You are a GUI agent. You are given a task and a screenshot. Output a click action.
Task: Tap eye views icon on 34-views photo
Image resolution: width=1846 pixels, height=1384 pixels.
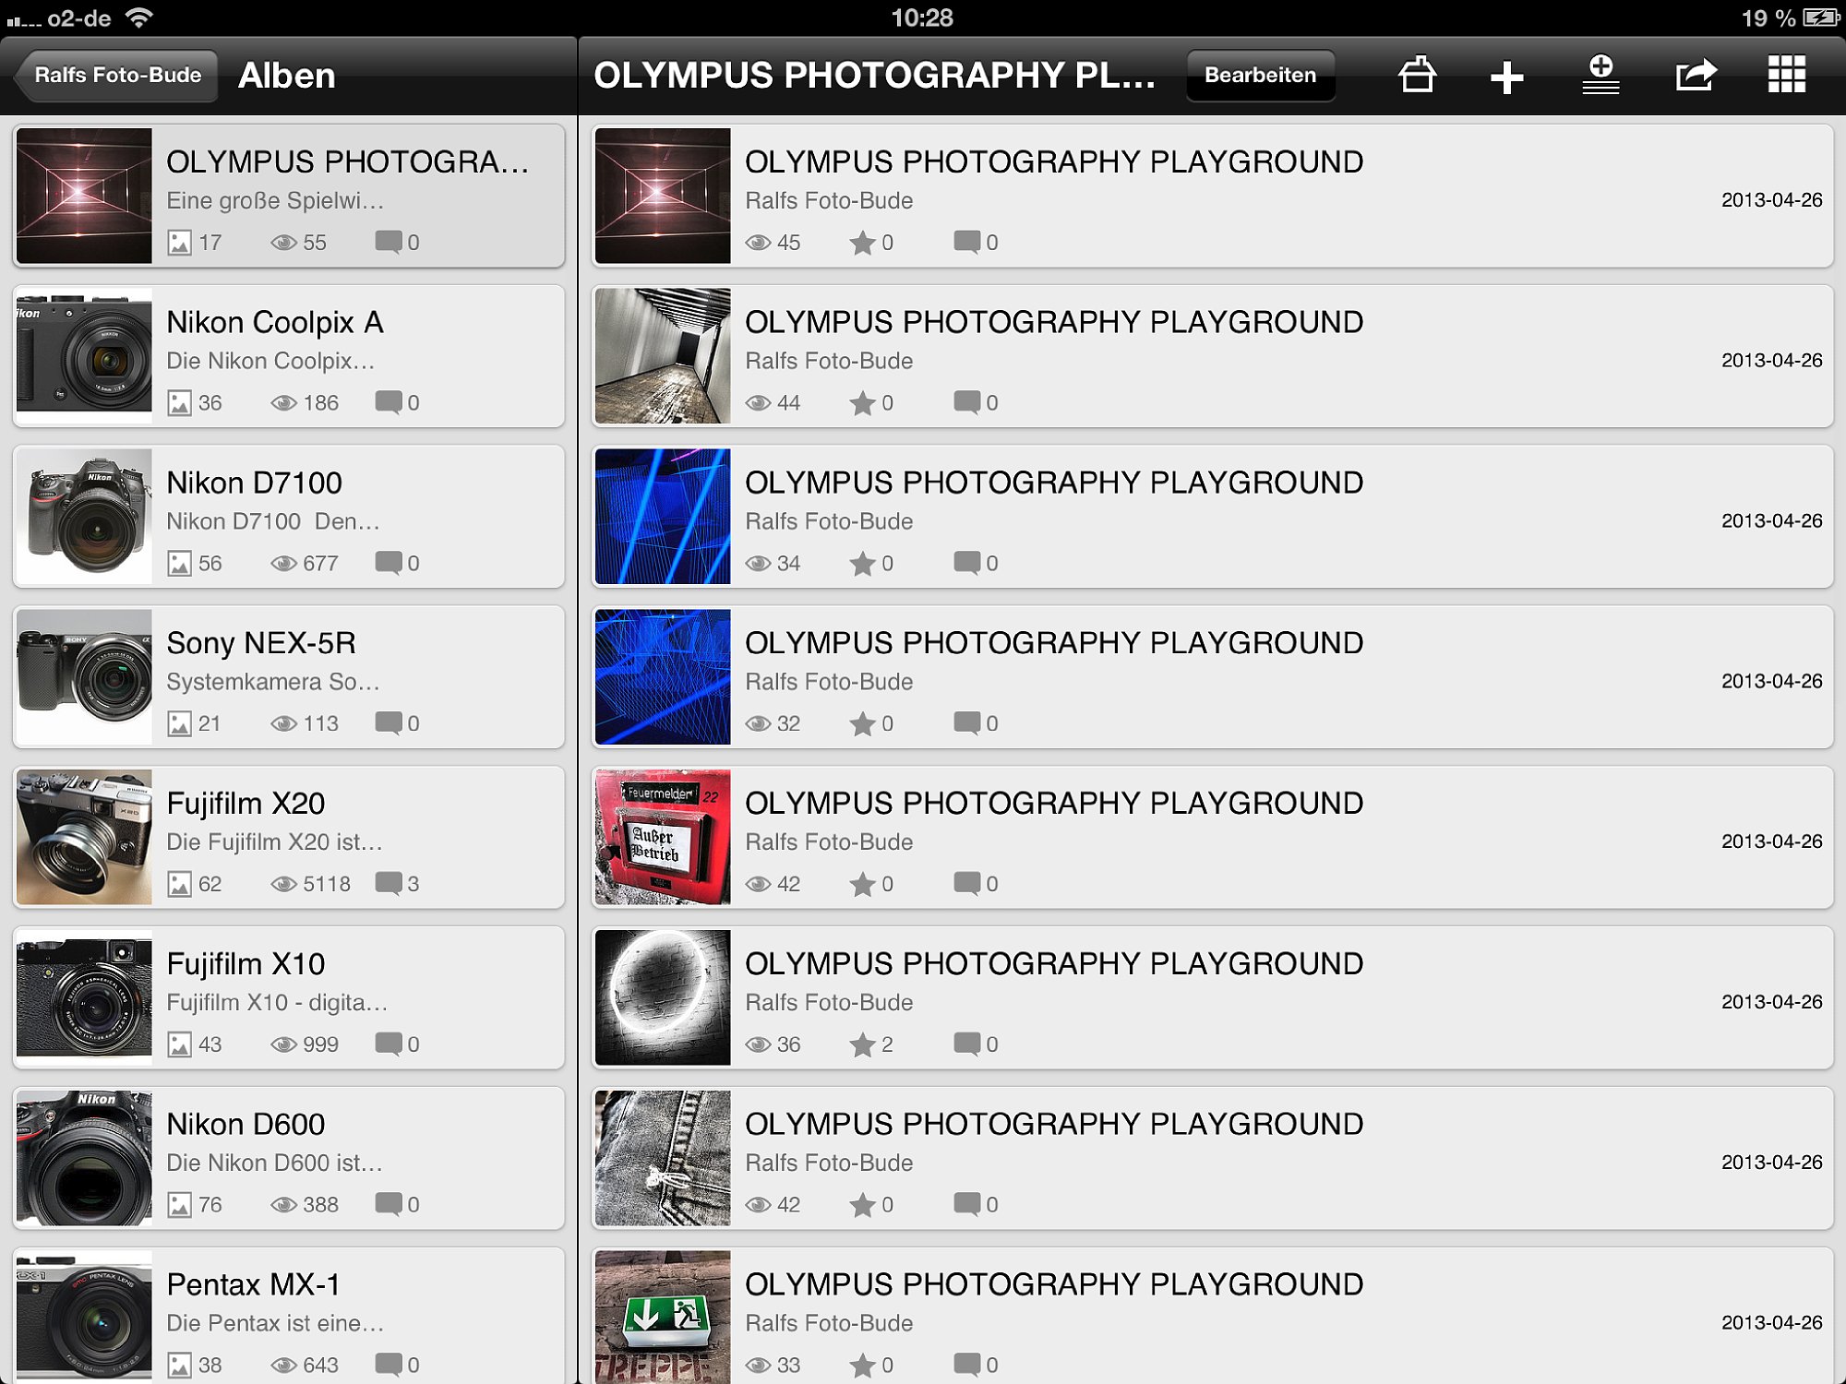758,564
